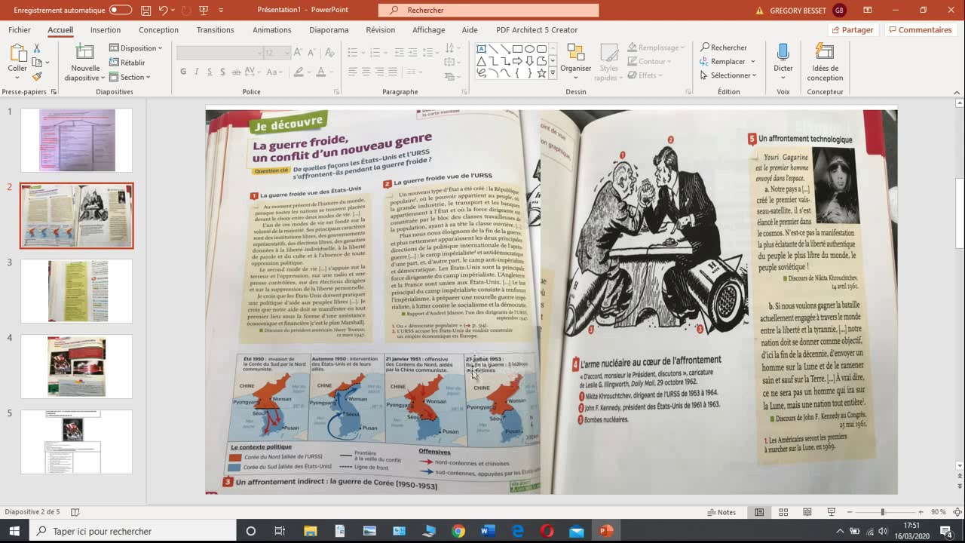
Task: Open Word from the taskbar
Action: coord(488,531)
